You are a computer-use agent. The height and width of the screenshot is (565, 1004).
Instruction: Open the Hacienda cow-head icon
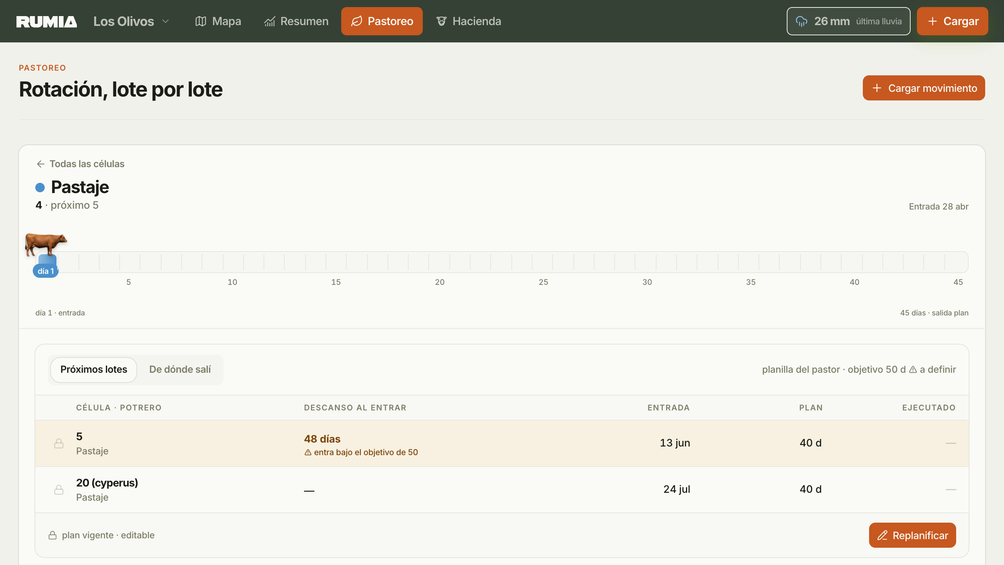(442, 21)
